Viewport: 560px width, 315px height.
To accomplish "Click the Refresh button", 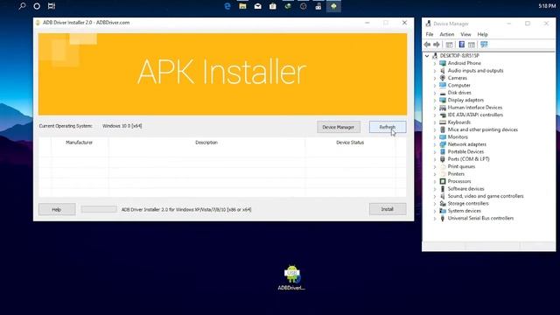I will [x=388, y=127].
